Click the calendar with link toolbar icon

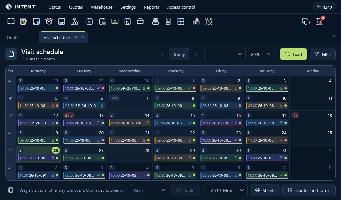pos(102,21)
